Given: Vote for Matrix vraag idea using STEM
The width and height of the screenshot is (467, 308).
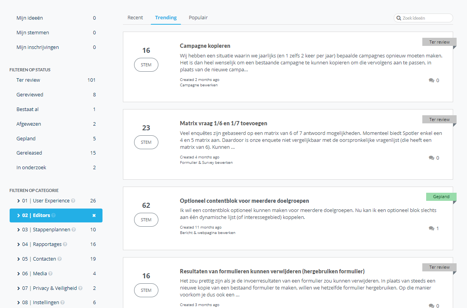Looking at the screenshot, I should (x=146, y=142).
